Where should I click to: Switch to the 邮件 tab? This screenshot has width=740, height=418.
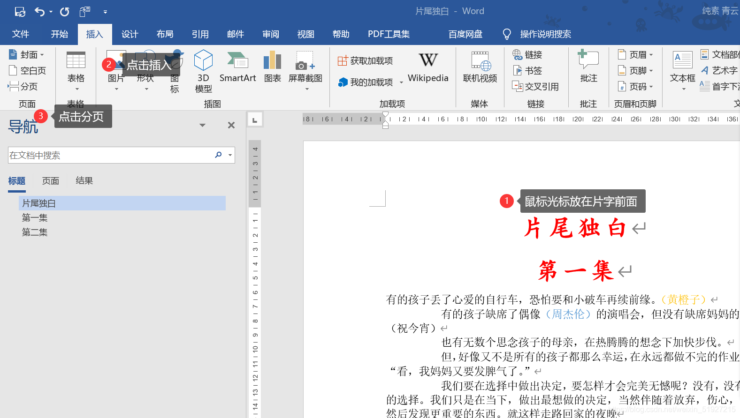[236, 34]
